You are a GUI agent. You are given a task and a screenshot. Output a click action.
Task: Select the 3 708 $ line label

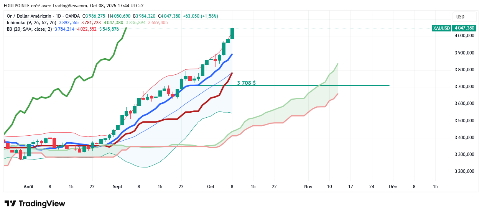click(x=246, y=82)
